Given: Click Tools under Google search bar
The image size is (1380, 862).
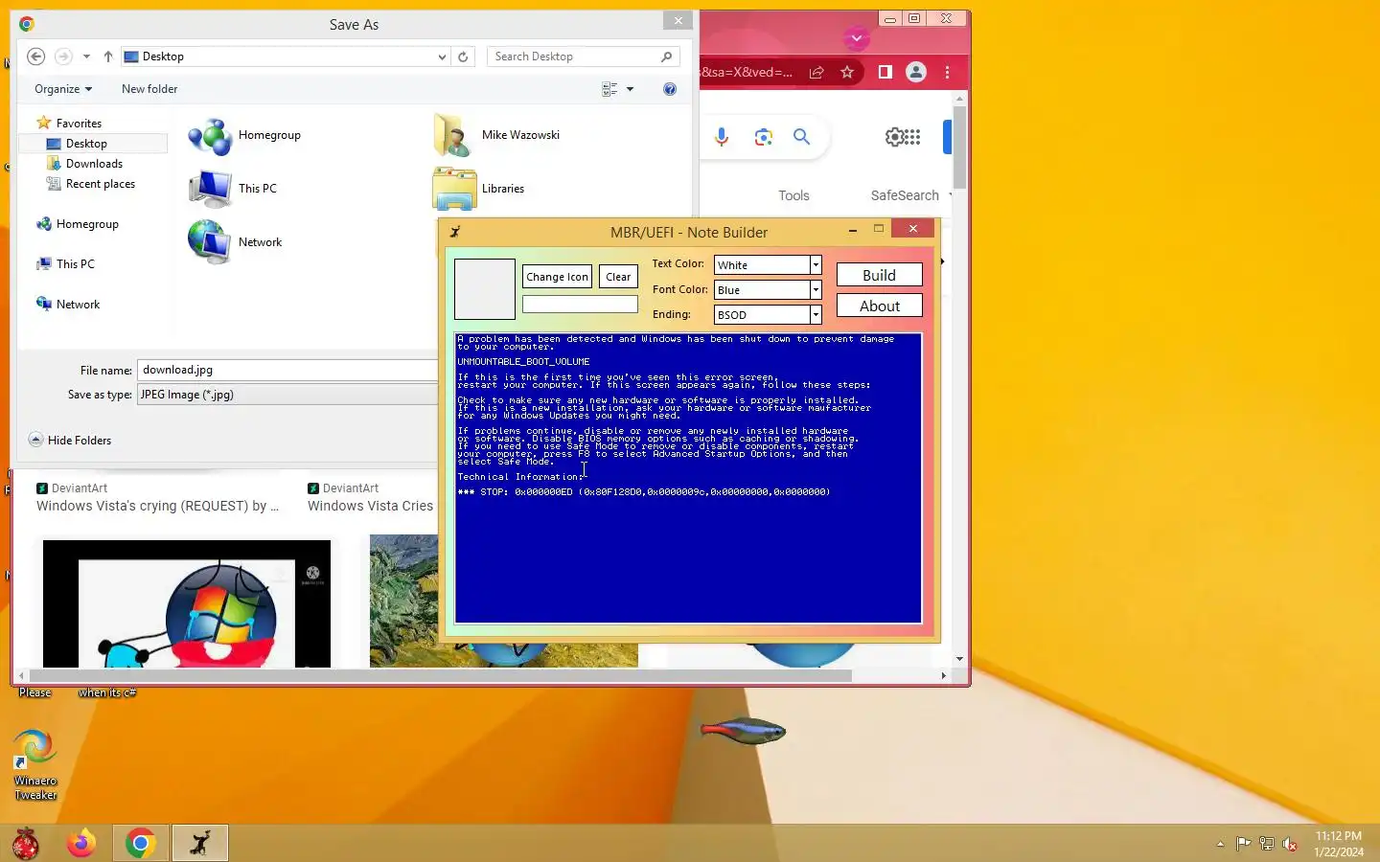Looking at the screenshot, I should point(793,195).
